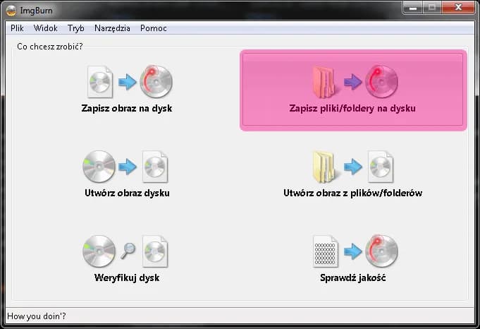Screen dimensions: 480x329
Task: Start the "Weryfikuj dysk" mode label
Action: point(127,277)
